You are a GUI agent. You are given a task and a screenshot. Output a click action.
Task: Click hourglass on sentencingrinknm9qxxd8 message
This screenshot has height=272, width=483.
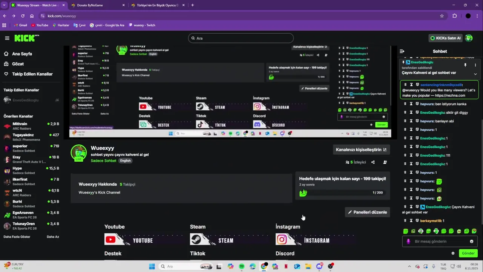(x=411, y=85)
